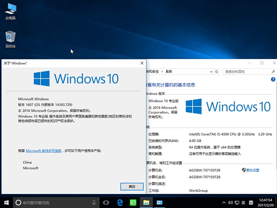Open File Explorer from the taskbar

[x=147, y=202]
